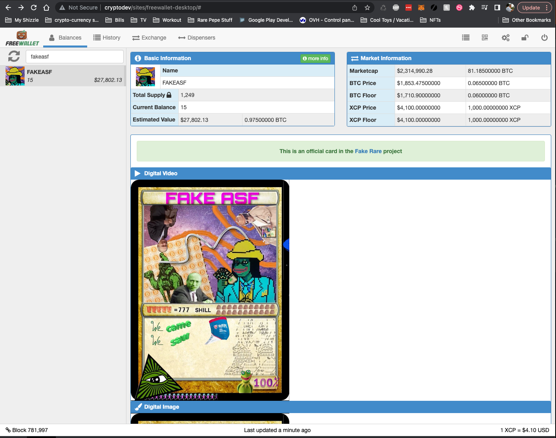Click the browser home icon

click(x=46, y=8)
